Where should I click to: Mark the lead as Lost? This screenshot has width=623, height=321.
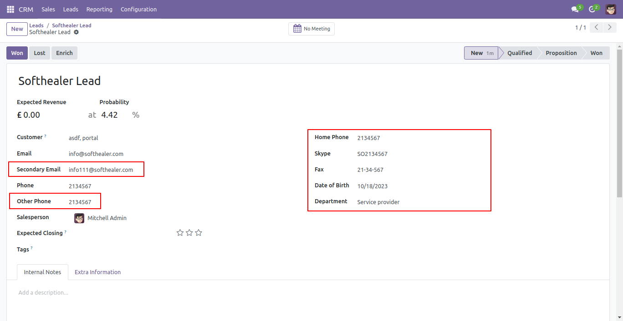pos(40,53)
